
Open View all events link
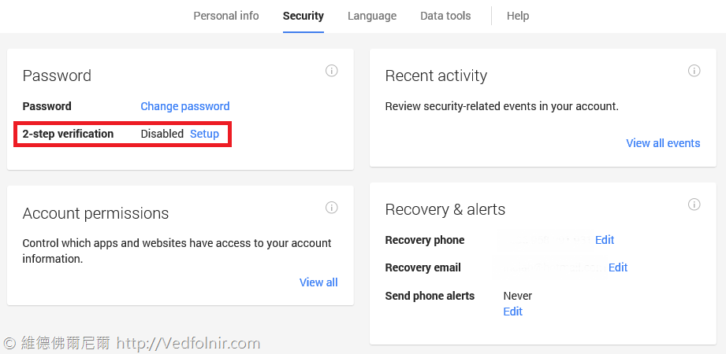pos(663,143)
